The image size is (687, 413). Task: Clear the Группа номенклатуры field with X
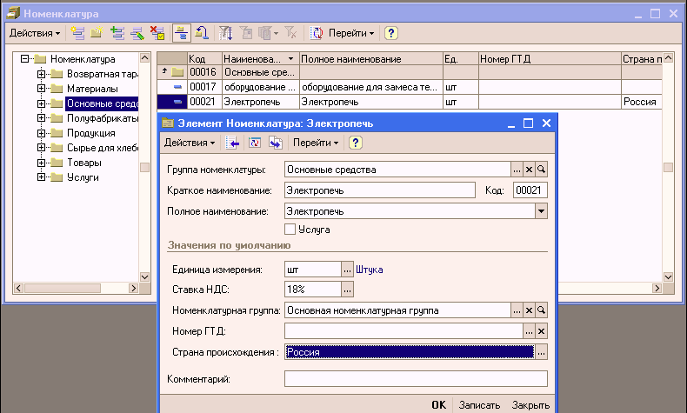point(528,170)
